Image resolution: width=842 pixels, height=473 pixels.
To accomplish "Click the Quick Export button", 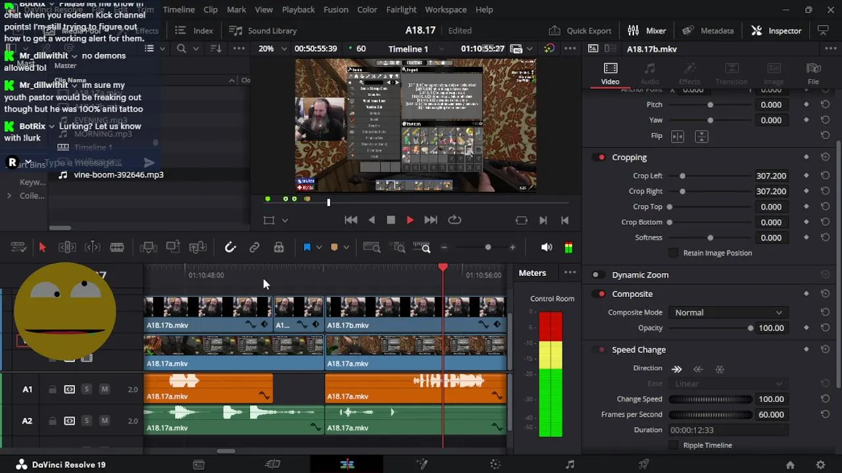I will coord(580,31).
